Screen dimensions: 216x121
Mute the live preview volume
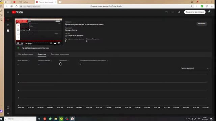[x=22, y=43]
